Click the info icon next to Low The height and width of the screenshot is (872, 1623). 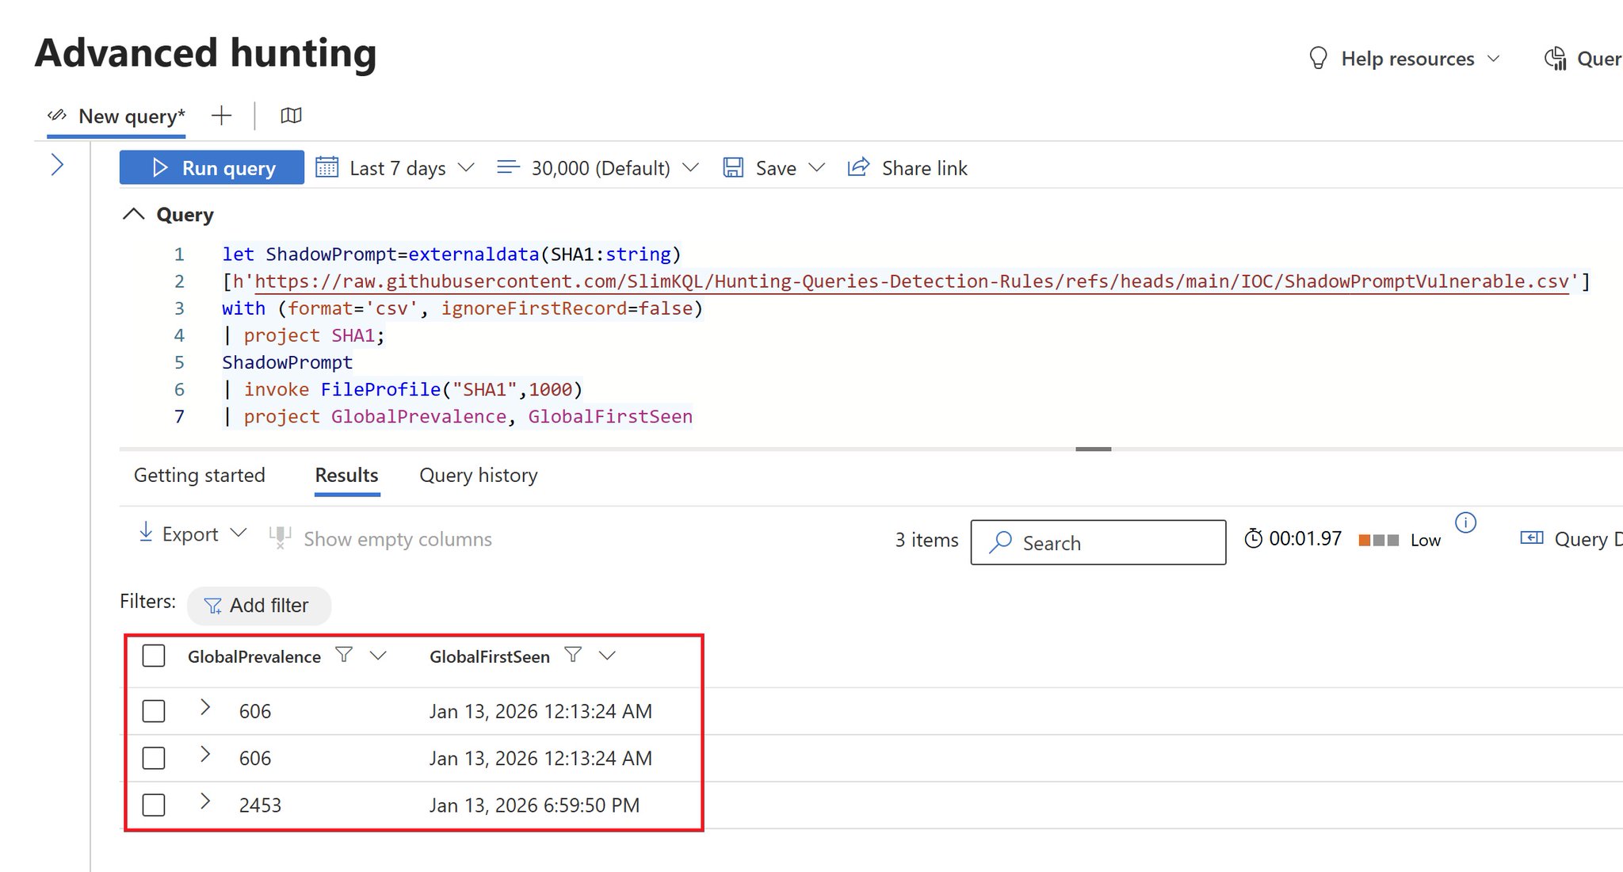click(x=1465, y=522)
